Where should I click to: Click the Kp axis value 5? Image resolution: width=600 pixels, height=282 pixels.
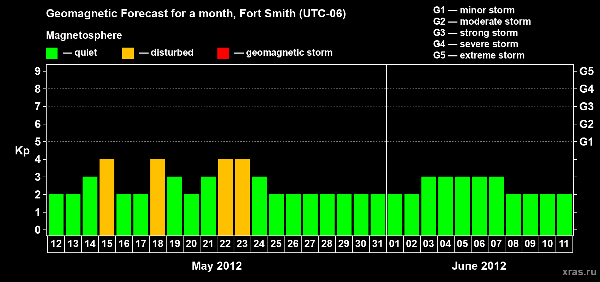[x=38, y=142]
